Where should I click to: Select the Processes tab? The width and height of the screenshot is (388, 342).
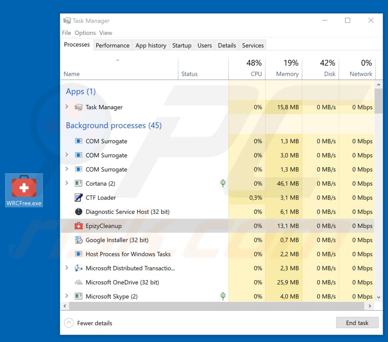[x=77, y=45]
